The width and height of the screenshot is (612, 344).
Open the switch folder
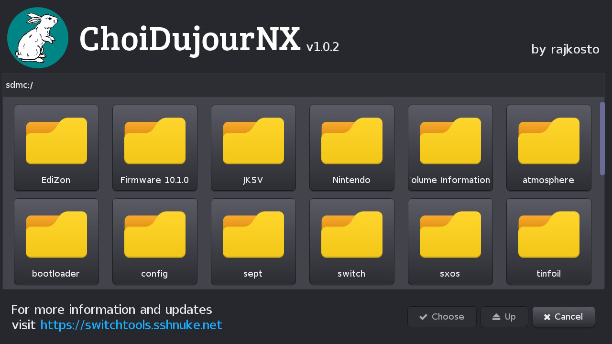[x=352, y=241]
